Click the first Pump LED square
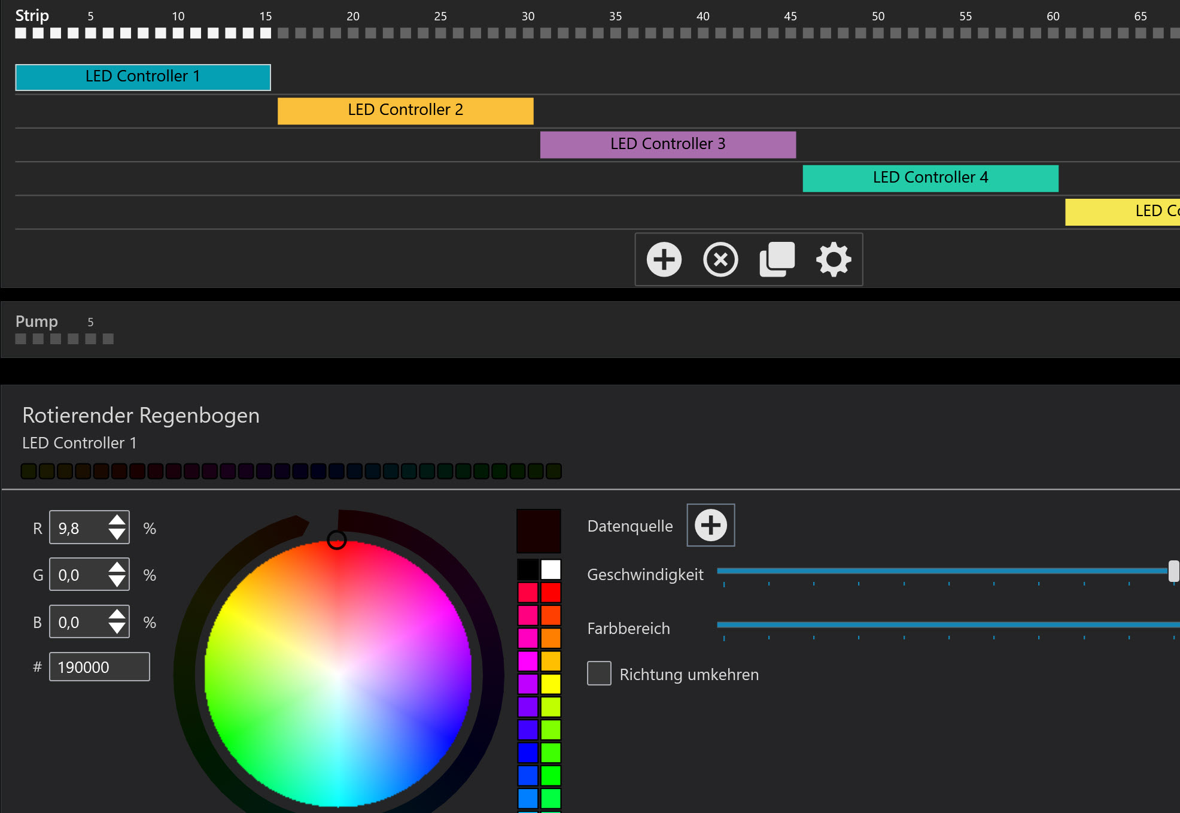Screen dimensions: 1180x813 (x=21, y=339)
